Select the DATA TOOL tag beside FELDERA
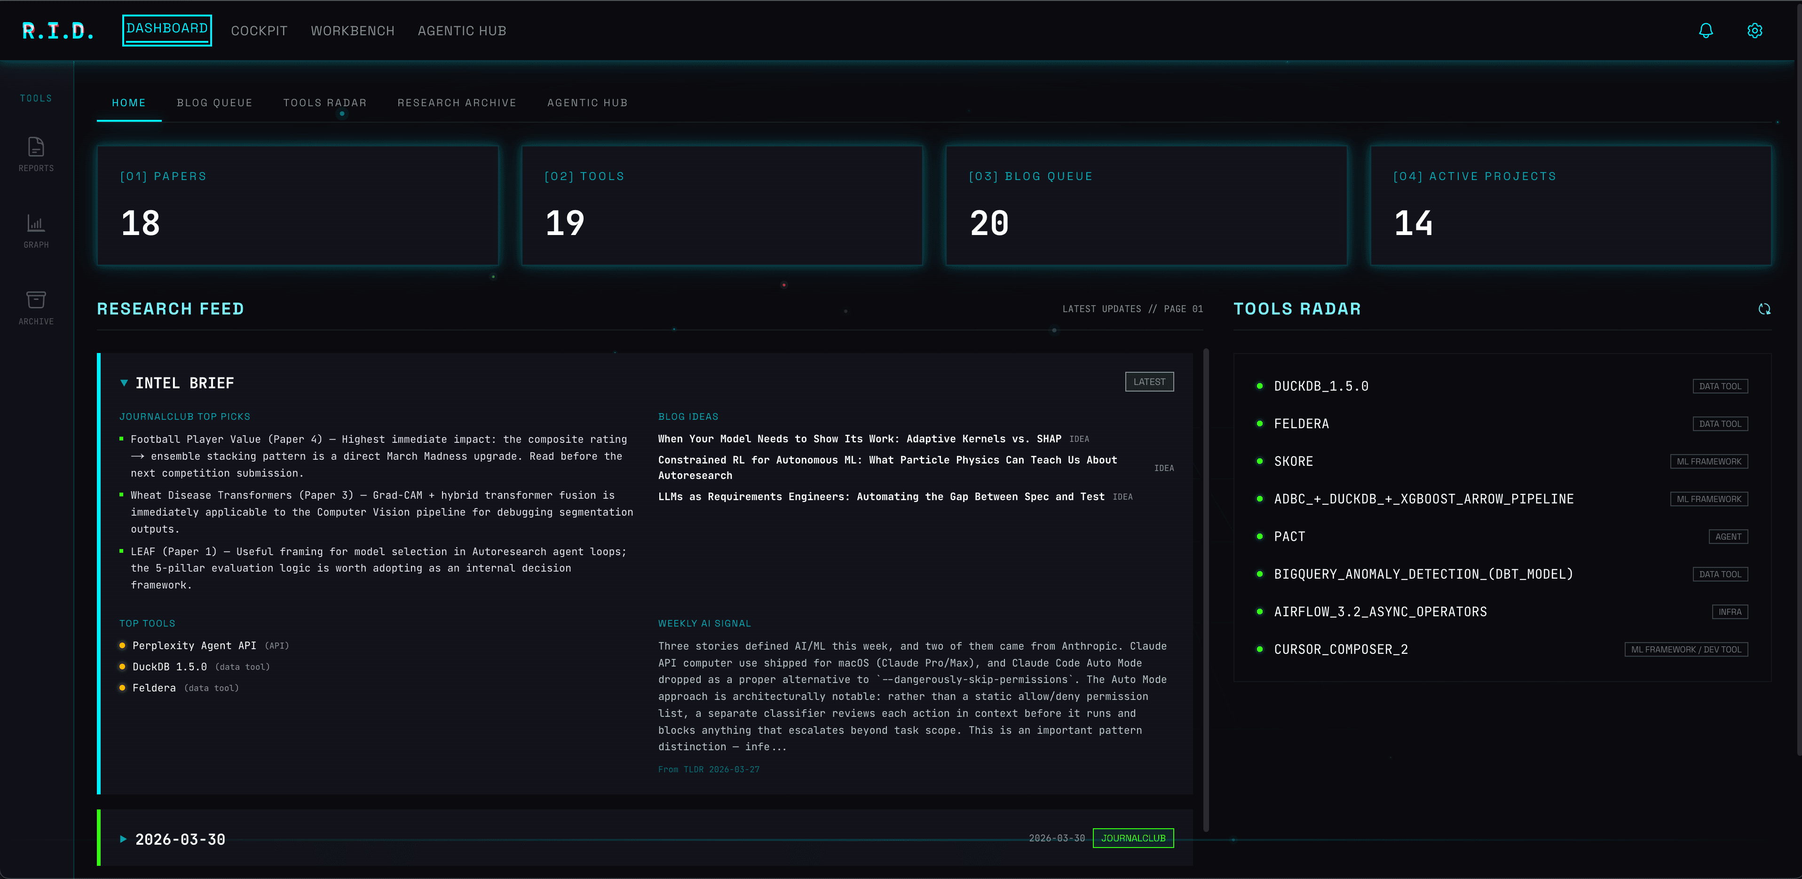The height and width of the screenshot is (879, 1802). [x=1720, y=423]
